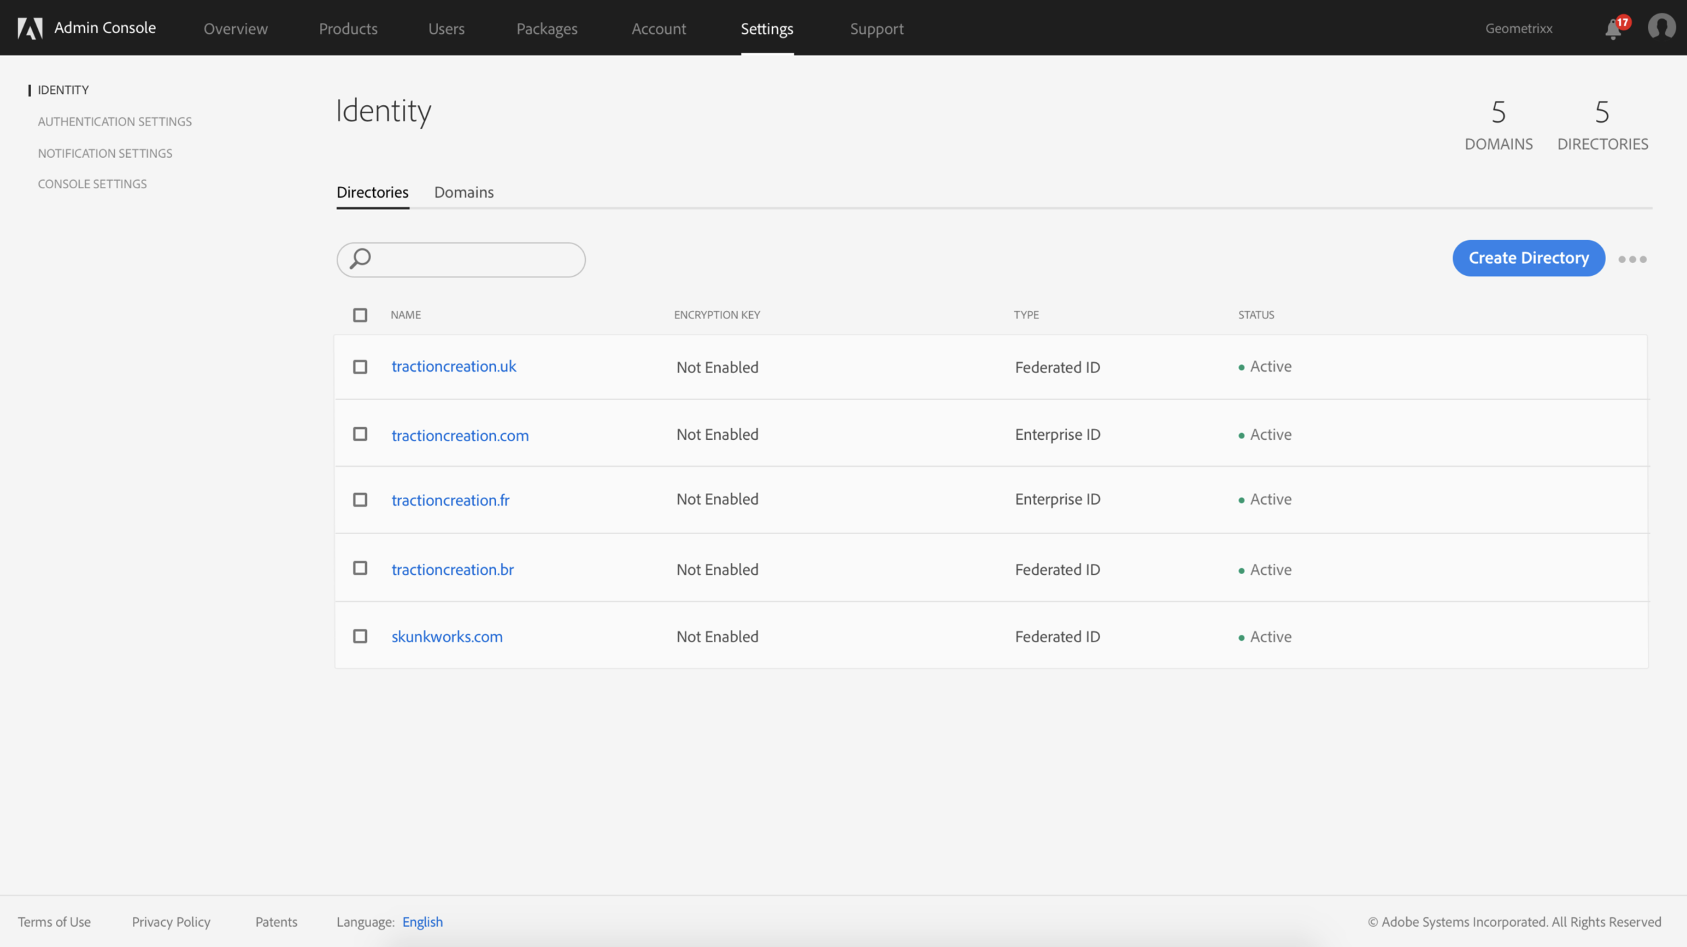Click Federated ID in tractioncreation.uk row
1687x947 pixels.
(1057, 368)
